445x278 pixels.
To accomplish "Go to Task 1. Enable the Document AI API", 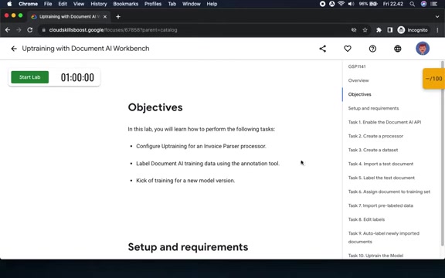I will 385,122.
